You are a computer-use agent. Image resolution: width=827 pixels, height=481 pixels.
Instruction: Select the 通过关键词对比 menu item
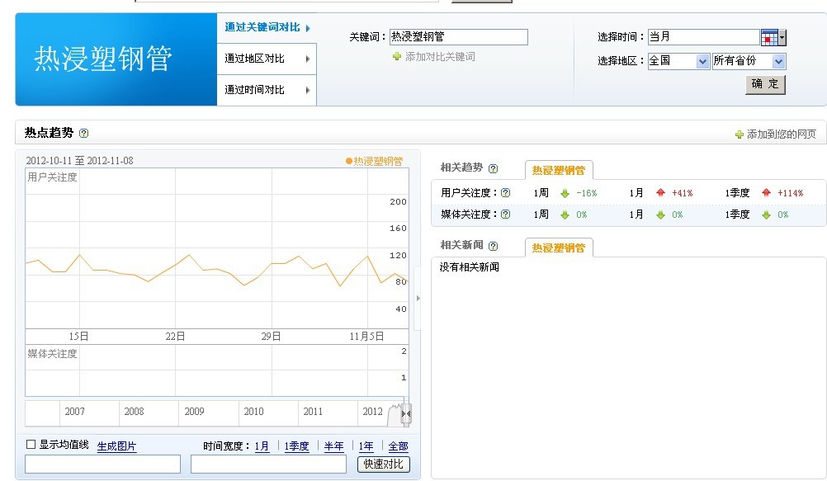click(x=267, y=27)
